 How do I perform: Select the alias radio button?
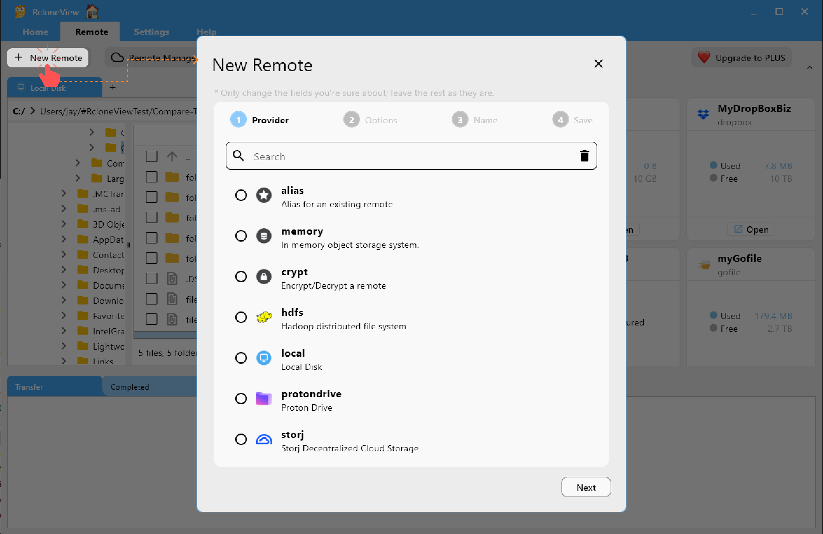coord(241,195)
